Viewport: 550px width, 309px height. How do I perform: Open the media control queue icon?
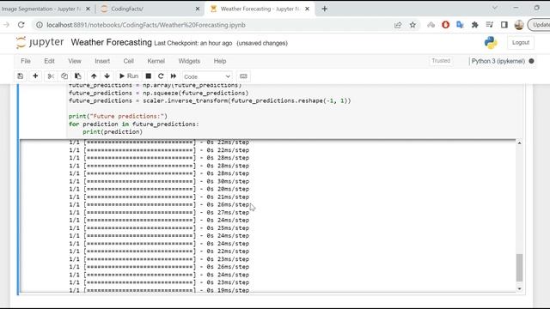pos(490,25)
